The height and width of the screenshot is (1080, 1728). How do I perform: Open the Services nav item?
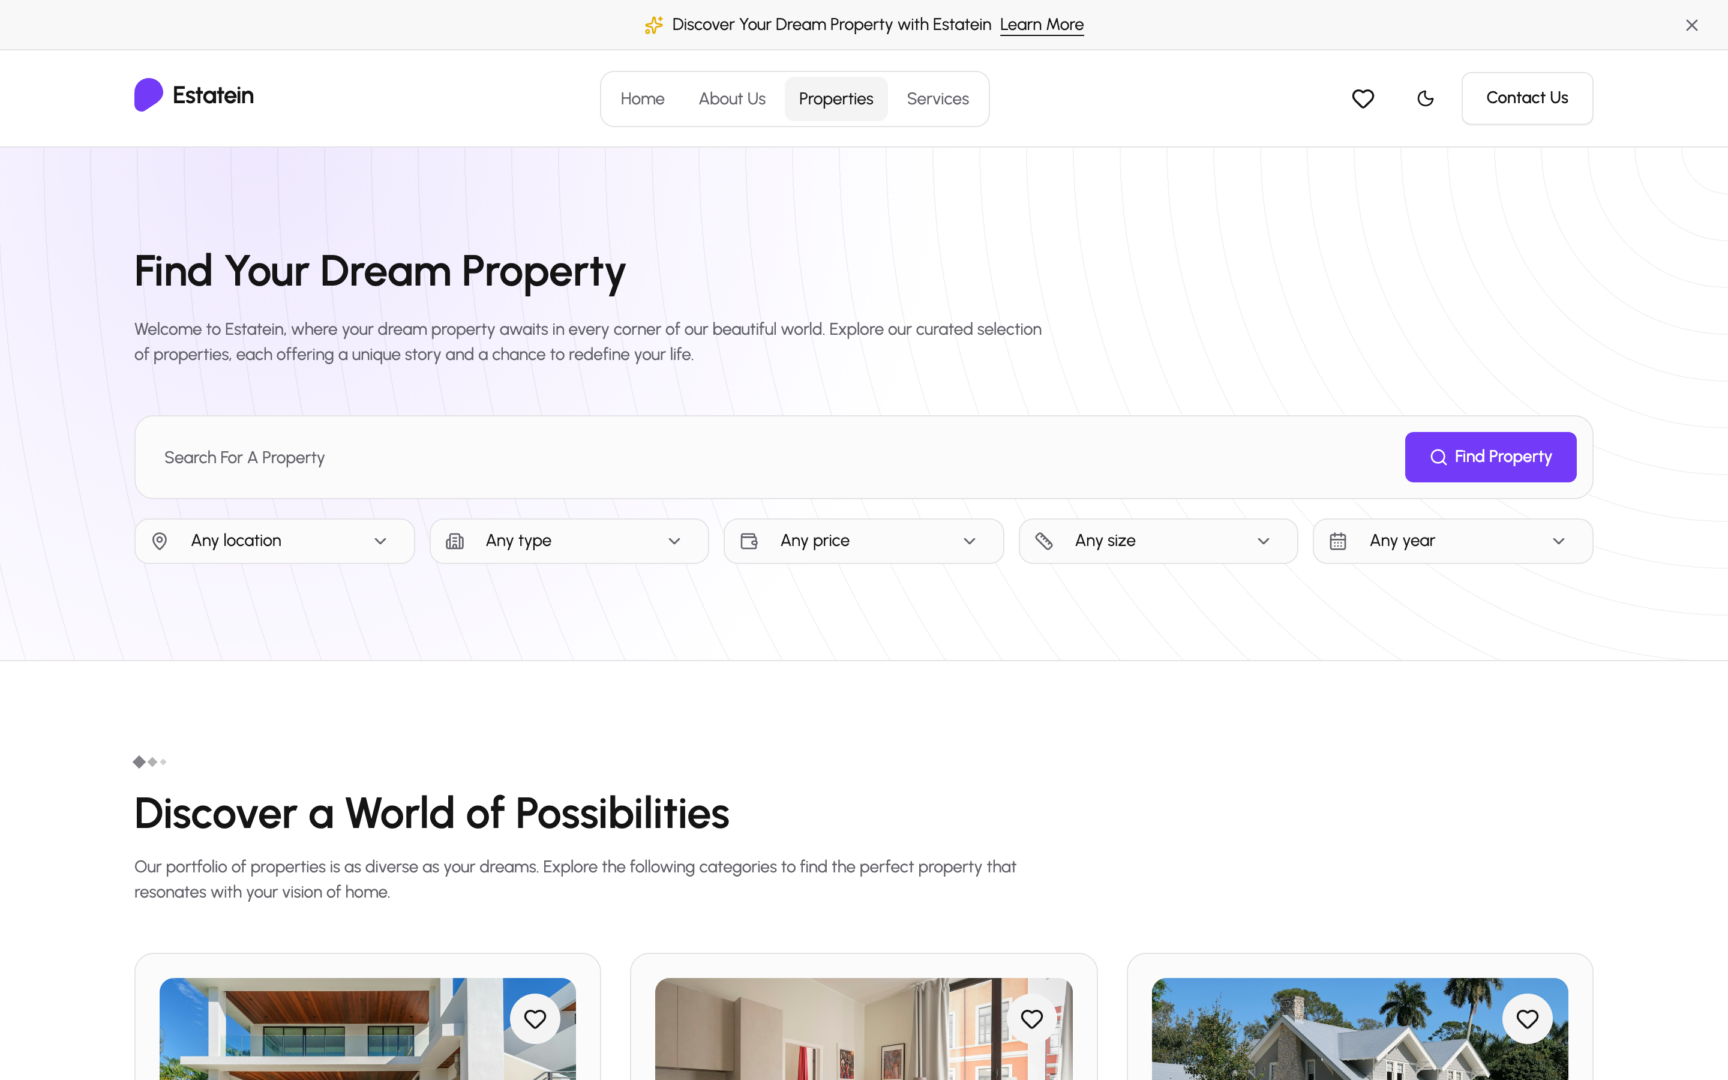[x=938, y=98]
